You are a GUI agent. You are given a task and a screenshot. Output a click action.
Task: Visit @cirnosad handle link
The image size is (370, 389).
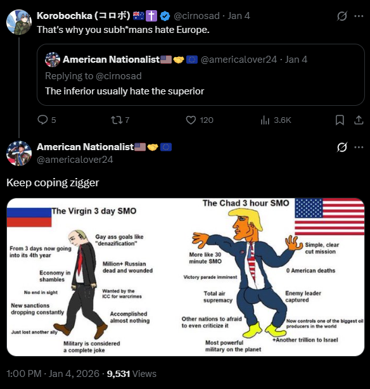pos(196,16)
